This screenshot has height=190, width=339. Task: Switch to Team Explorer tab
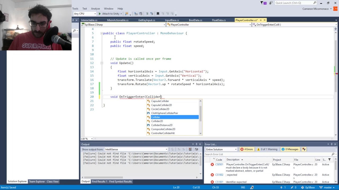(x=37, y=182)
